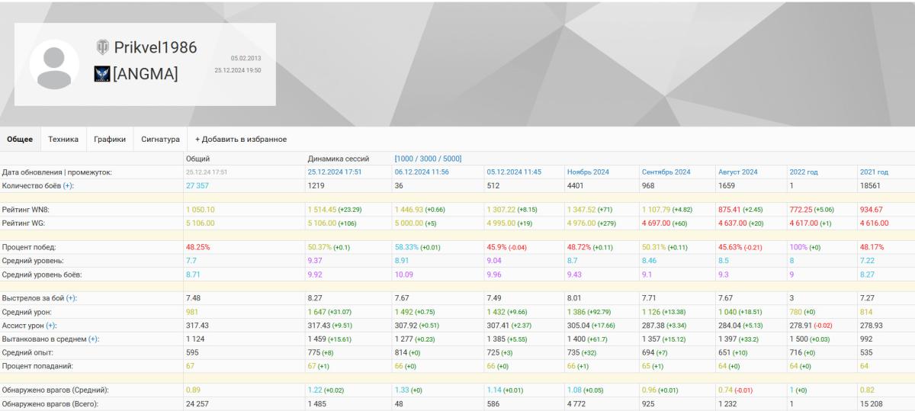
Task: Click the ANGMA clan emblem icon
Action: tap(102, 74)
